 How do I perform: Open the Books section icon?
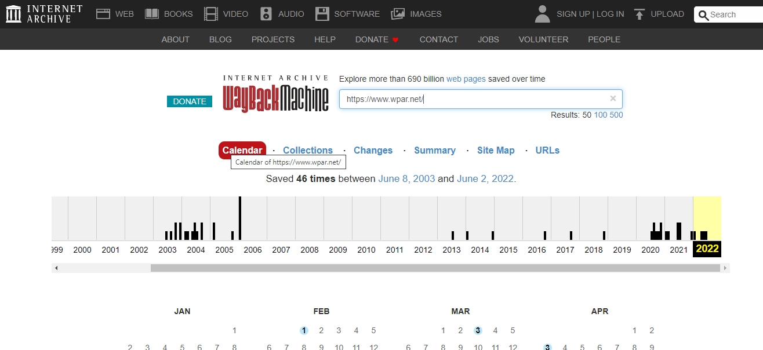pyautogui.click(x=152, y=14)
